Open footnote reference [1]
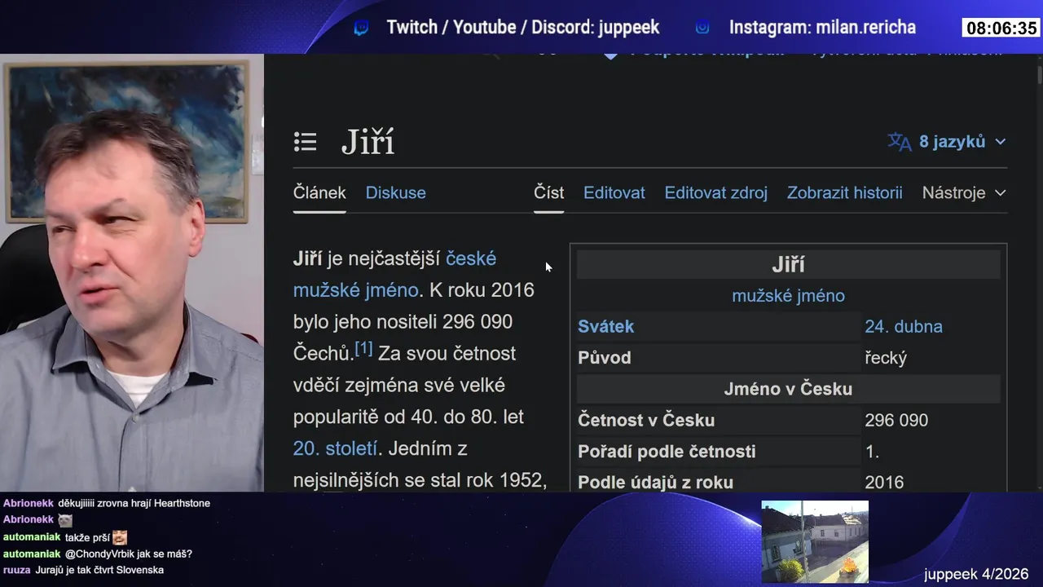Image resolution: width=1043 pixels, height=587 pixels. [363, 349]
